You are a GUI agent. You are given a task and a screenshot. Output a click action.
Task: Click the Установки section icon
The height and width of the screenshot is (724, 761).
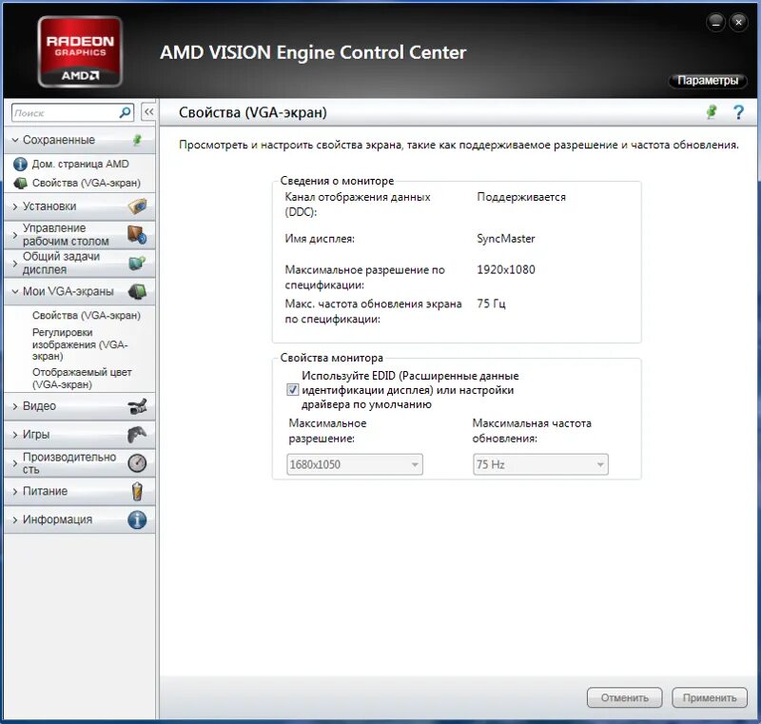137,206
